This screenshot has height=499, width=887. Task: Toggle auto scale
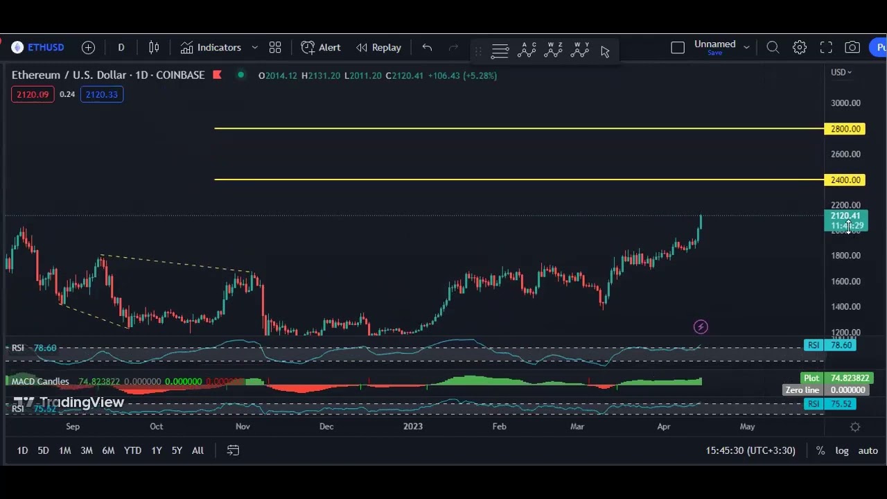(x=868, y=450)
